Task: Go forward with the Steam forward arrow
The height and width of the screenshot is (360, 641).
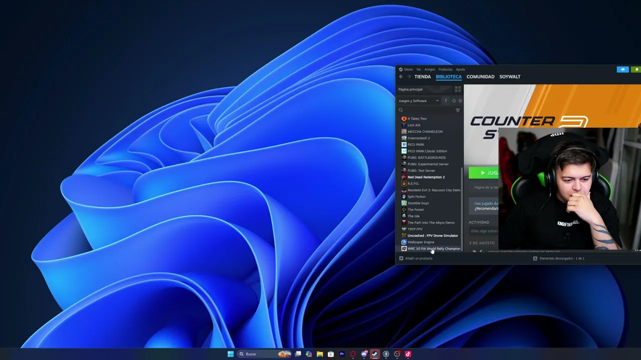Action: tap(409, 76)
